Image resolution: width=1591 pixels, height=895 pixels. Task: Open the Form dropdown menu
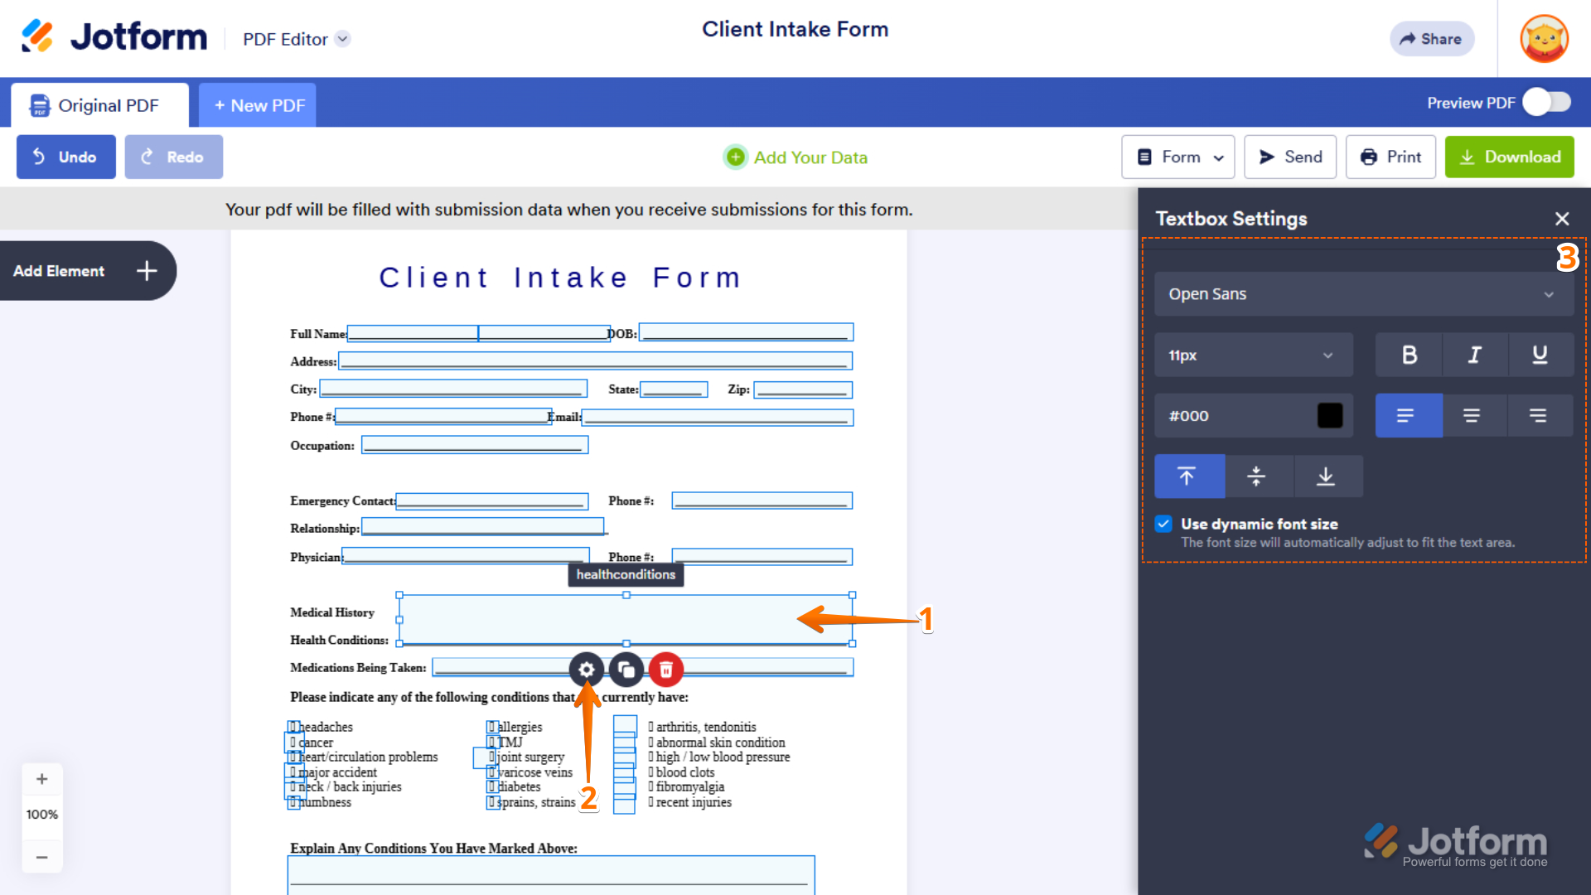click(1178, 157)
